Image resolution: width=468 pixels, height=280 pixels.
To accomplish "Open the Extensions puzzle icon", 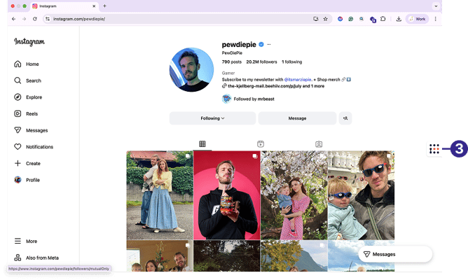I will (383, 19).
